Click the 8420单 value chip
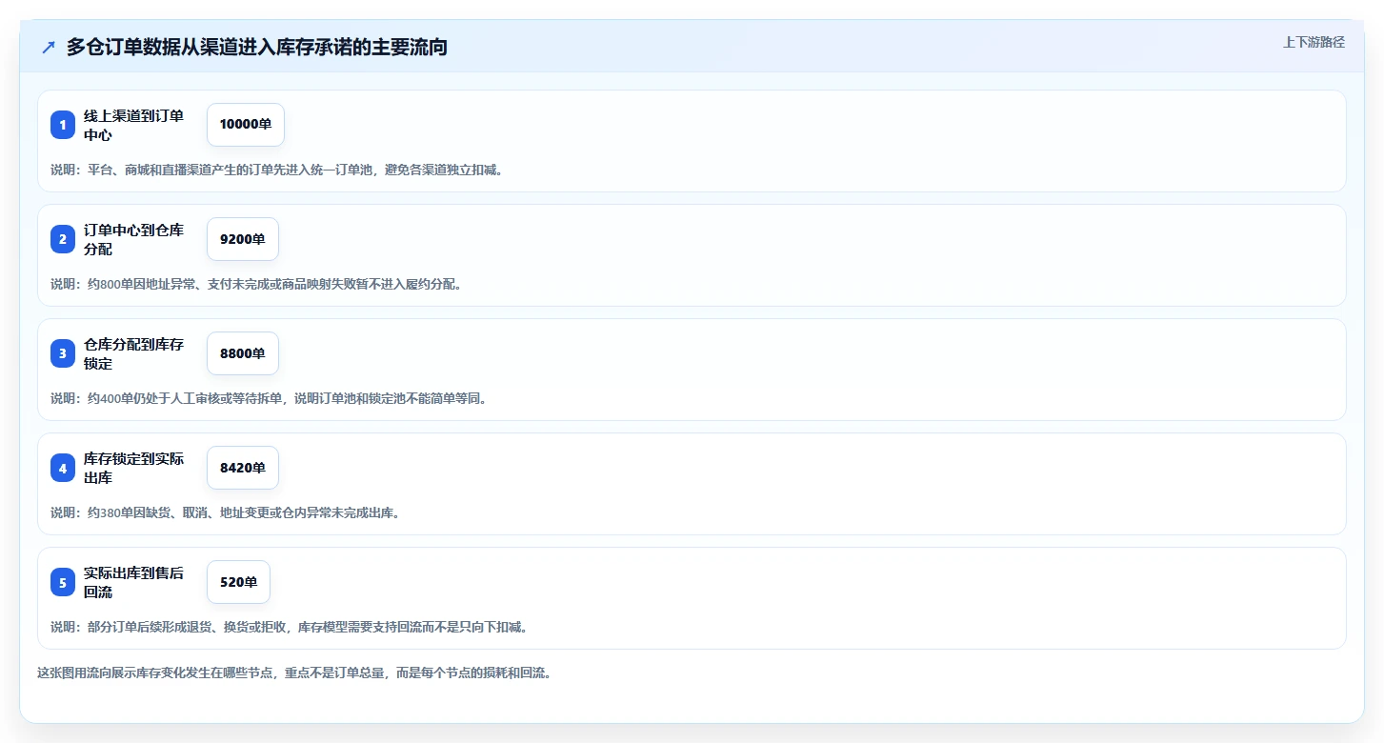The width and height of the screenshot is (1384, 743). (x=243, y=468)
